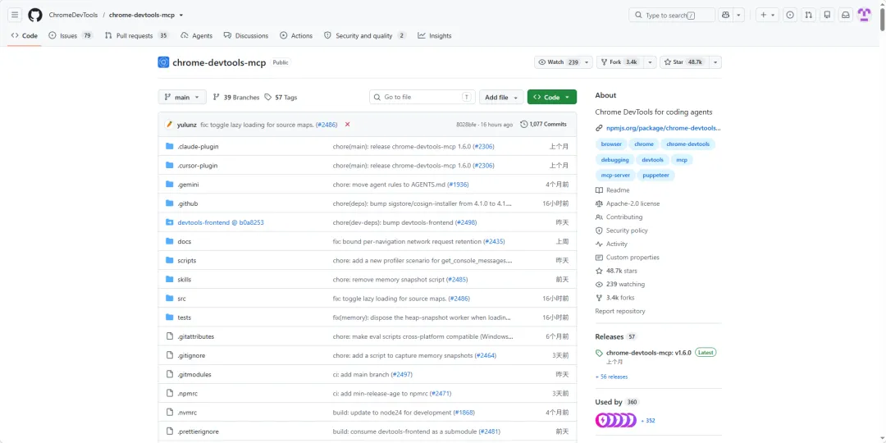The height and width of the screenshot is (443, 886).
Task: Open the Activity pulse link
Action: (x=611, y=244)
